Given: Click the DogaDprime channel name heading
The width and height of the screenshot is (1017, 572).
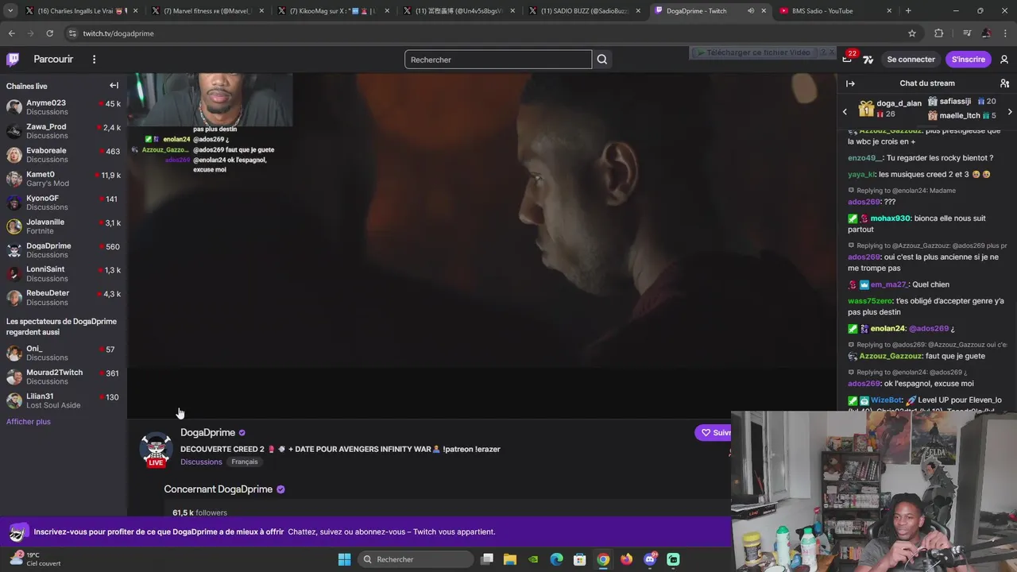Looking at the screenshot, I should 207,433.
